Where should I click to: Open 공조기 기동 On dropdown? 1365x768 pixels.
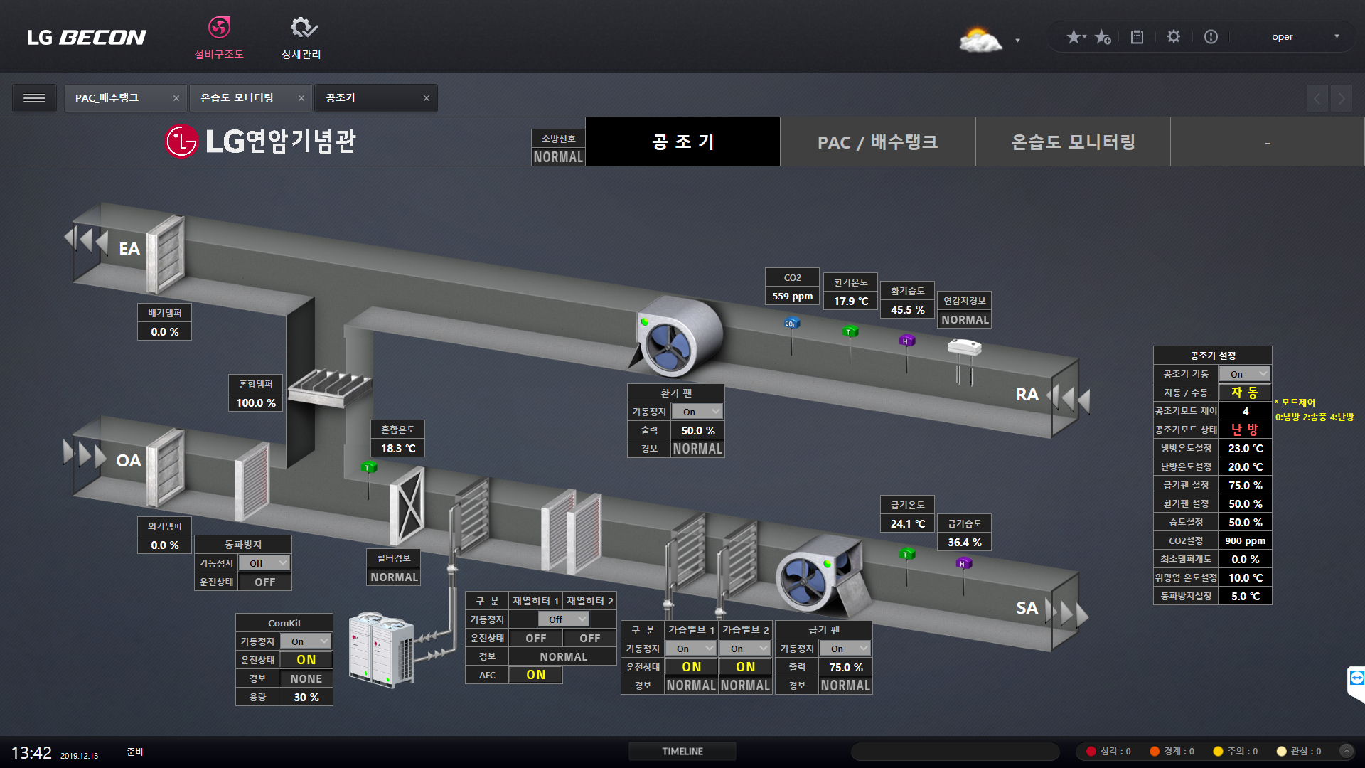click(x=1244, y=374)
